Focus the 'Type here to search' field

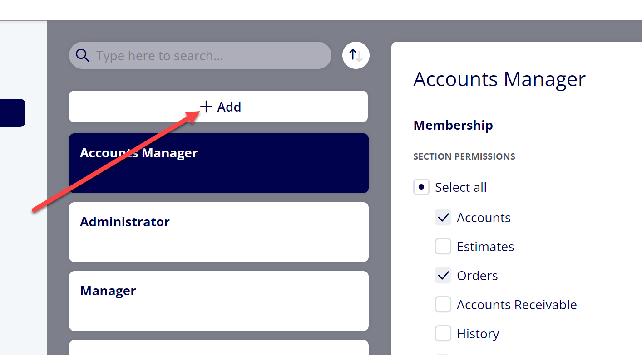click(x=200, y=55)
